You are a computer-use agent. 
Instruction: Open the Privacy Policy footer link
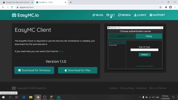tap(127, 88)
